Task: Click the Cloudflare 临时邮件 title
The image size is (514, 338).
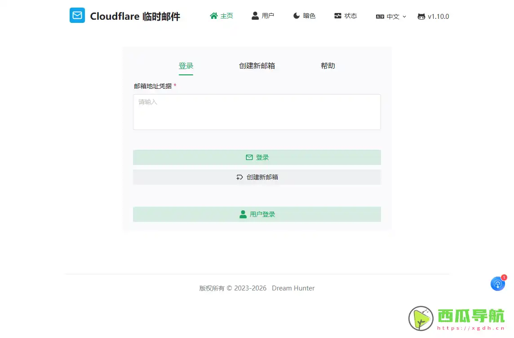Action: [x=135, y=16]
